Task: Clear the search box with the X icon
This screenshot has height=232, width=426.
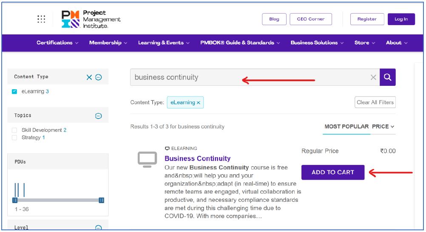Action: click(x=373, y=77)
